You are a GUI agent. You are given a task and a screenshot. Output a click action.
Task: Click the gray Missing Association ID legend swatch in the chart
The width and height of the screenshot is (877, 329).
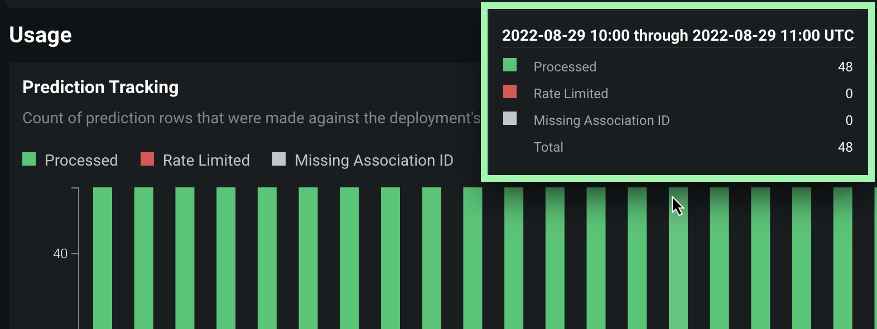tap(279, 159)
